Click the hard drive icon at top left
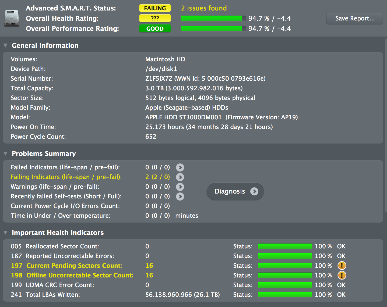Image resolution: width=387 pixels, height=307 pixels. (x=12, y=18)
